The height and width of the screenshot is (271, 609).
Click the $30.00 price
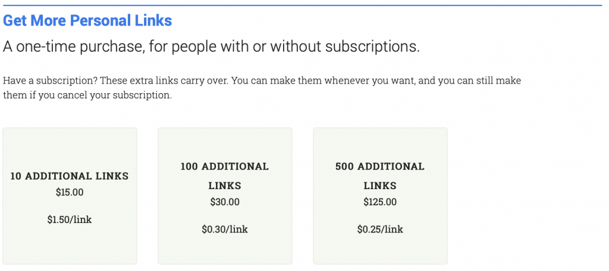point(225,202)
